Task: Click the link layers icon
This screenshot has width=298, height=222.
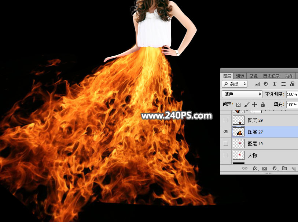Action: pos(245,168)
